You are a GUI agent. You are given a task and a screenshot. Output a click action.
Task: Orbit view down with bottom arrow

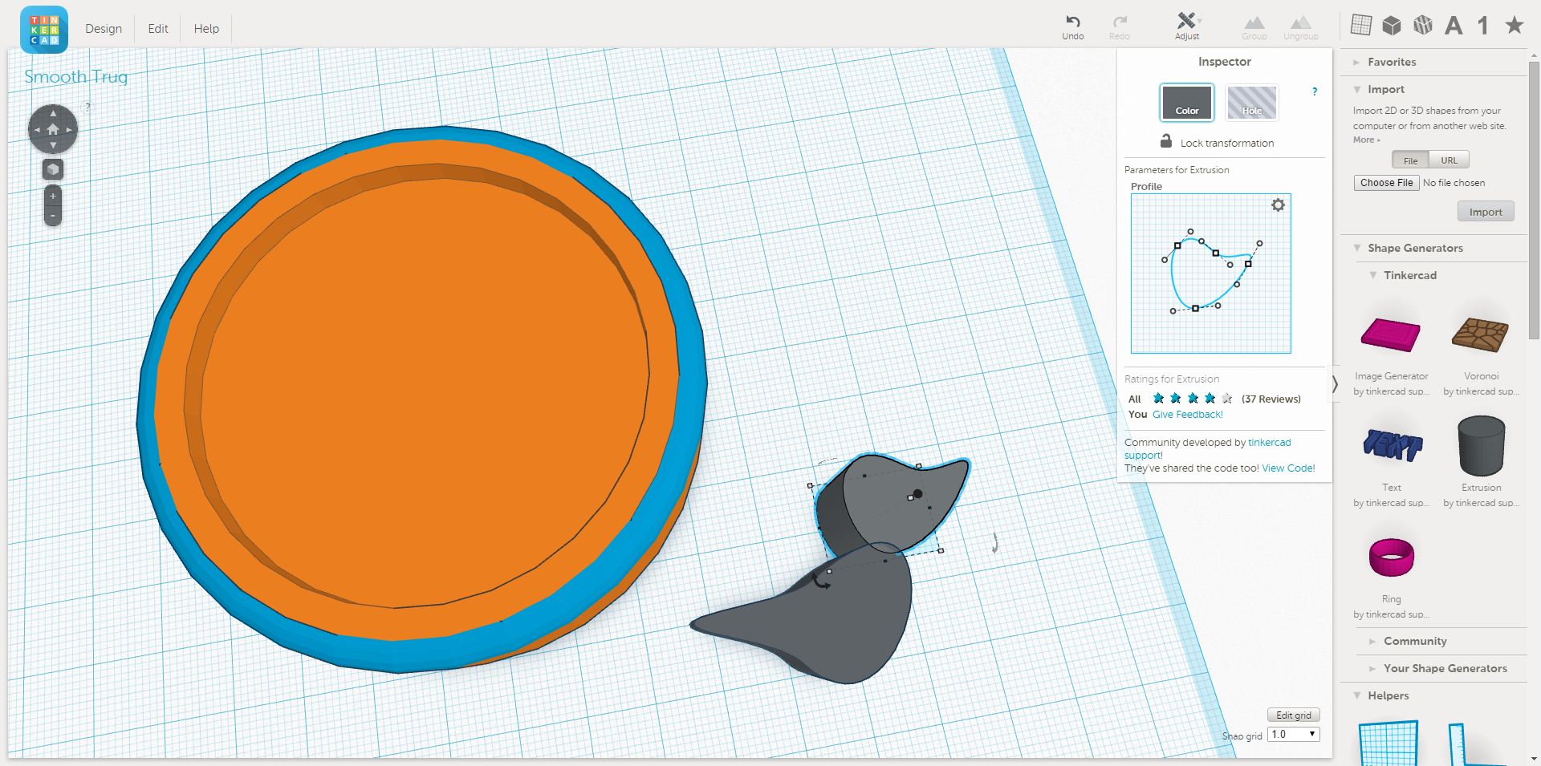(x=53, y=145)
